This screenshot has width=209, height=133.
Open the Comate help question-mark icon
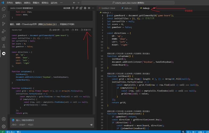(x=73, y=8)
